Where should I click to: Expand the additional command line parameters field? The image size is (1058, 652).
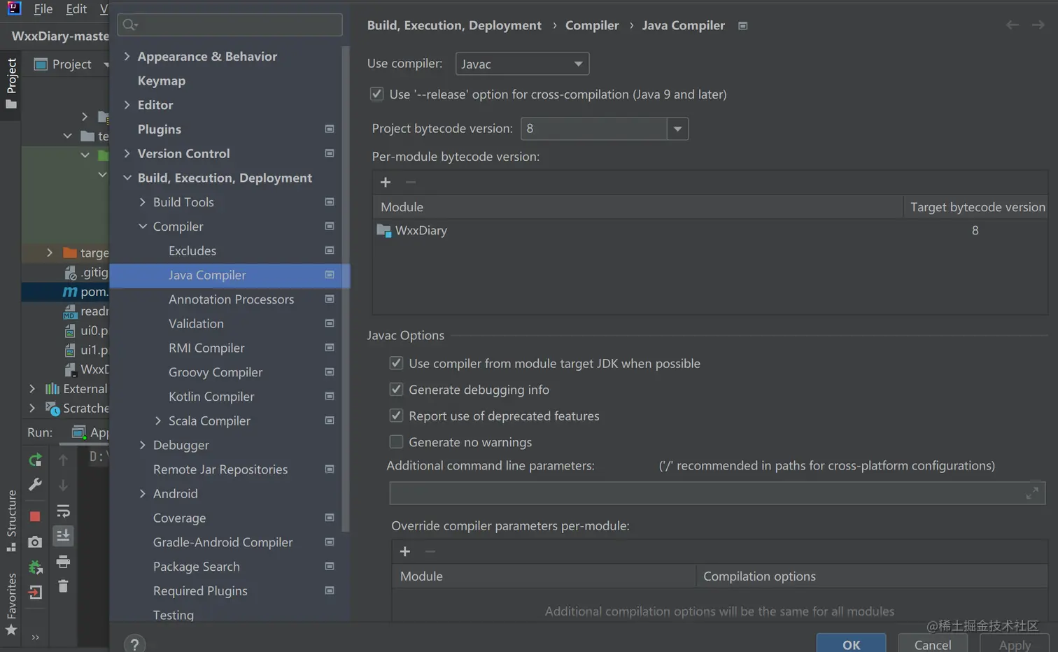[1031, 493]
